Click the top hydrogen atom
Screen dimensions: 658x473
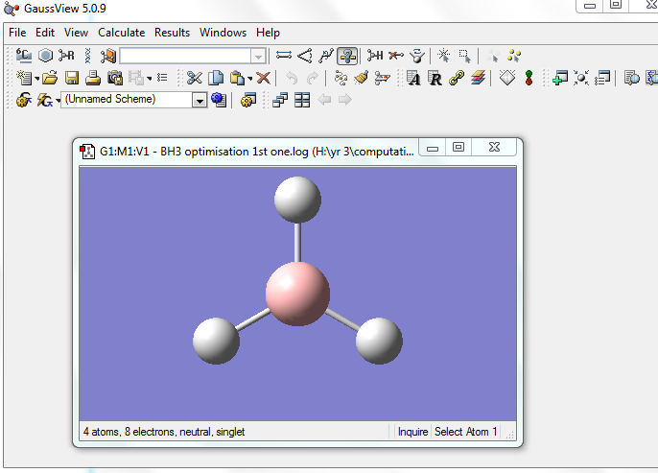(x=297, y=200)
